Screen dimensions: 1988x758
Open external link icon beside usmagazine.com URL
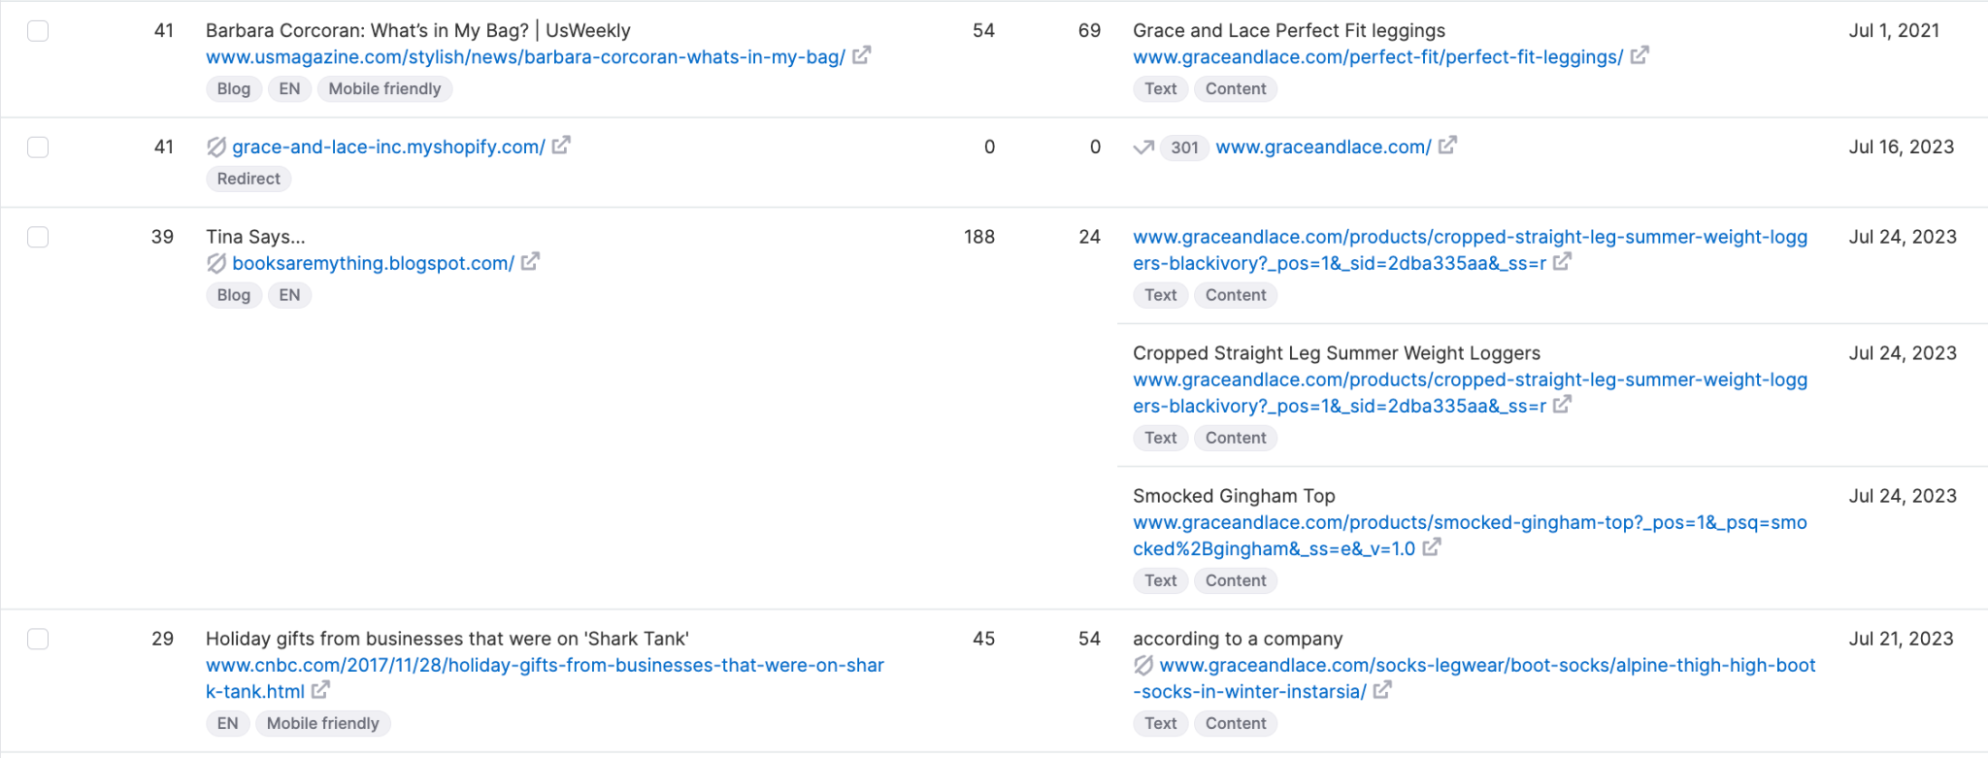point(861,55)
